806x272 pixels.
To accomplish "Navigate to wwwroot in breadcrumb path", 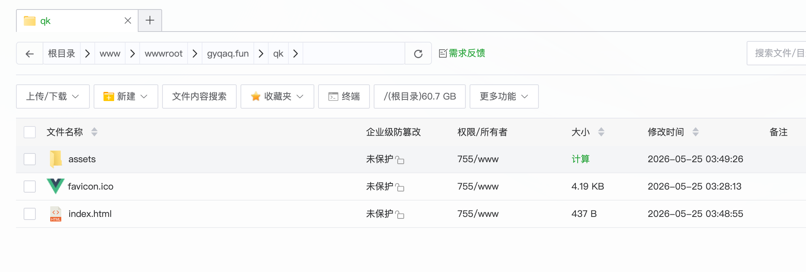I will click(x=164, y=54).
